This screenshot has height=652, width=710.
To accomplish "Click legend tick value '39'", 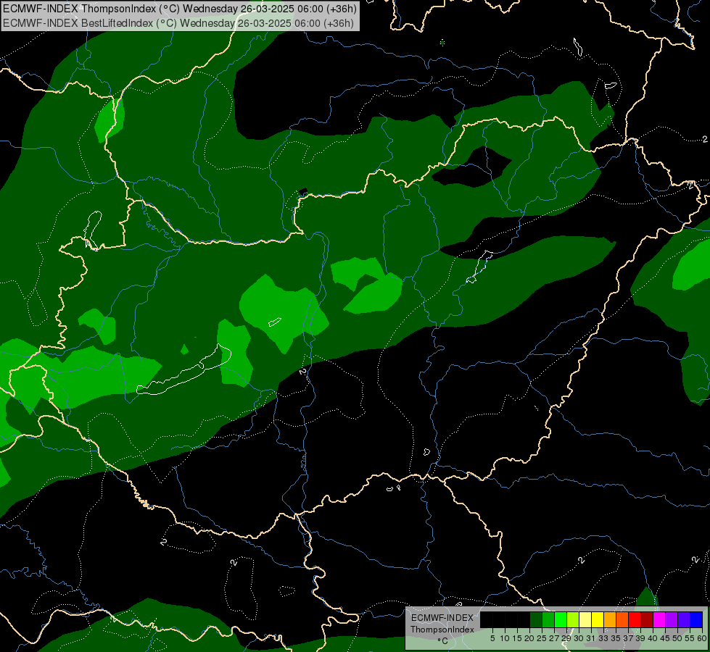I will [640, 638].
